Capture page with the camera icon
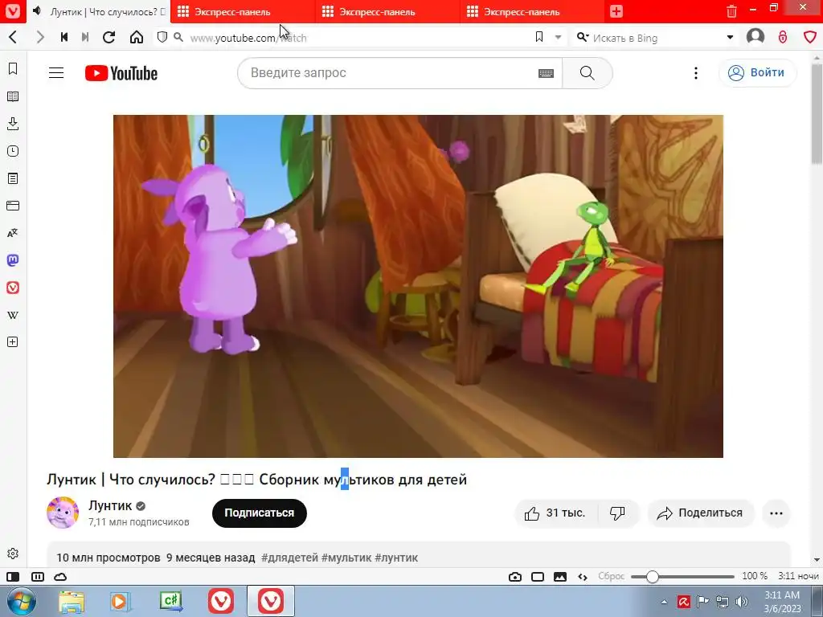The image size is (823, 617). pyautogui.click(x=515, y=577)
